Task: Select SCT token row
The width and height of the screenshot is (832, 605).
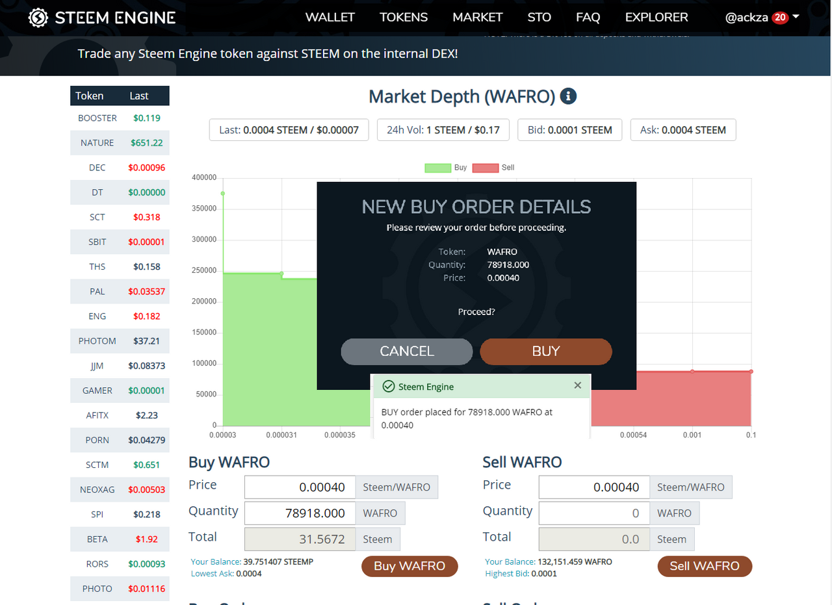Action: point(120,217)
